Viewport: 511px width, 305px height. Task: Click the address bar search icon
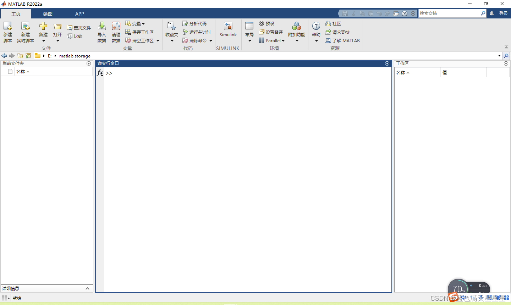506,56
